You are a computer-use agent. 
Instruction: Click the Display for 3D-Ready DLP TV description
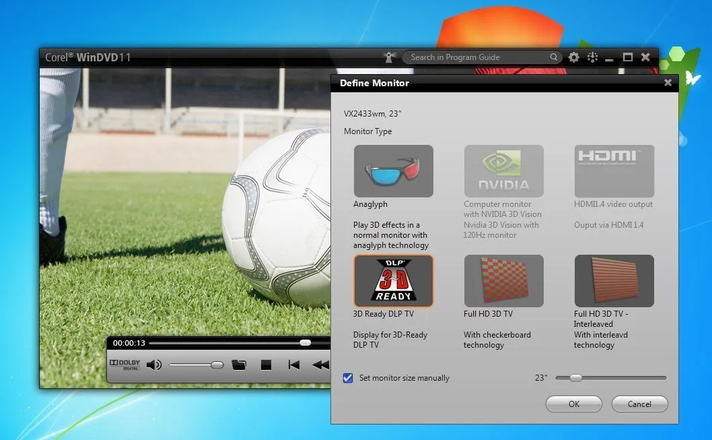[390, 340]
